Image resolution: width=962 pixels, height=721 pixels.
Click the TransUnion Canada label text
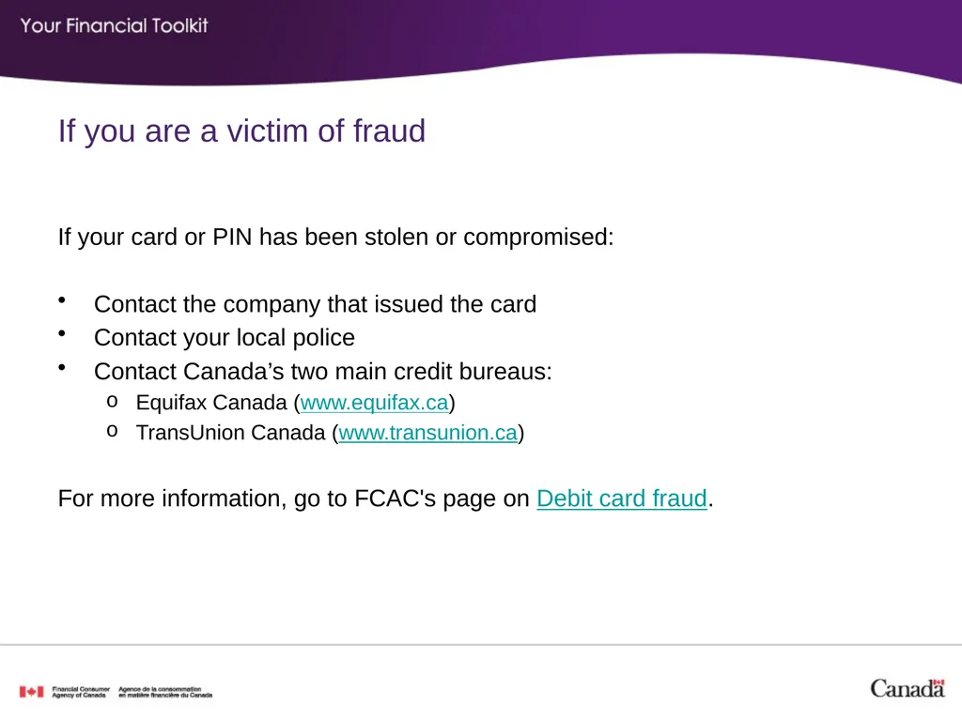pos(231,433)
